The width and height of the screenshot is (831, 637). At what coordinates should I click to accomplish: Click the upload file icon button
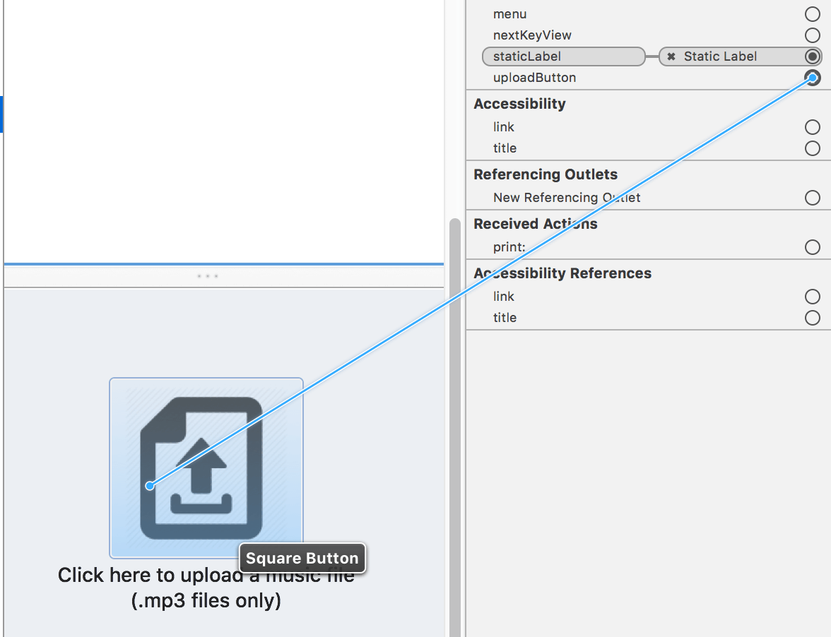coord(206,468)
